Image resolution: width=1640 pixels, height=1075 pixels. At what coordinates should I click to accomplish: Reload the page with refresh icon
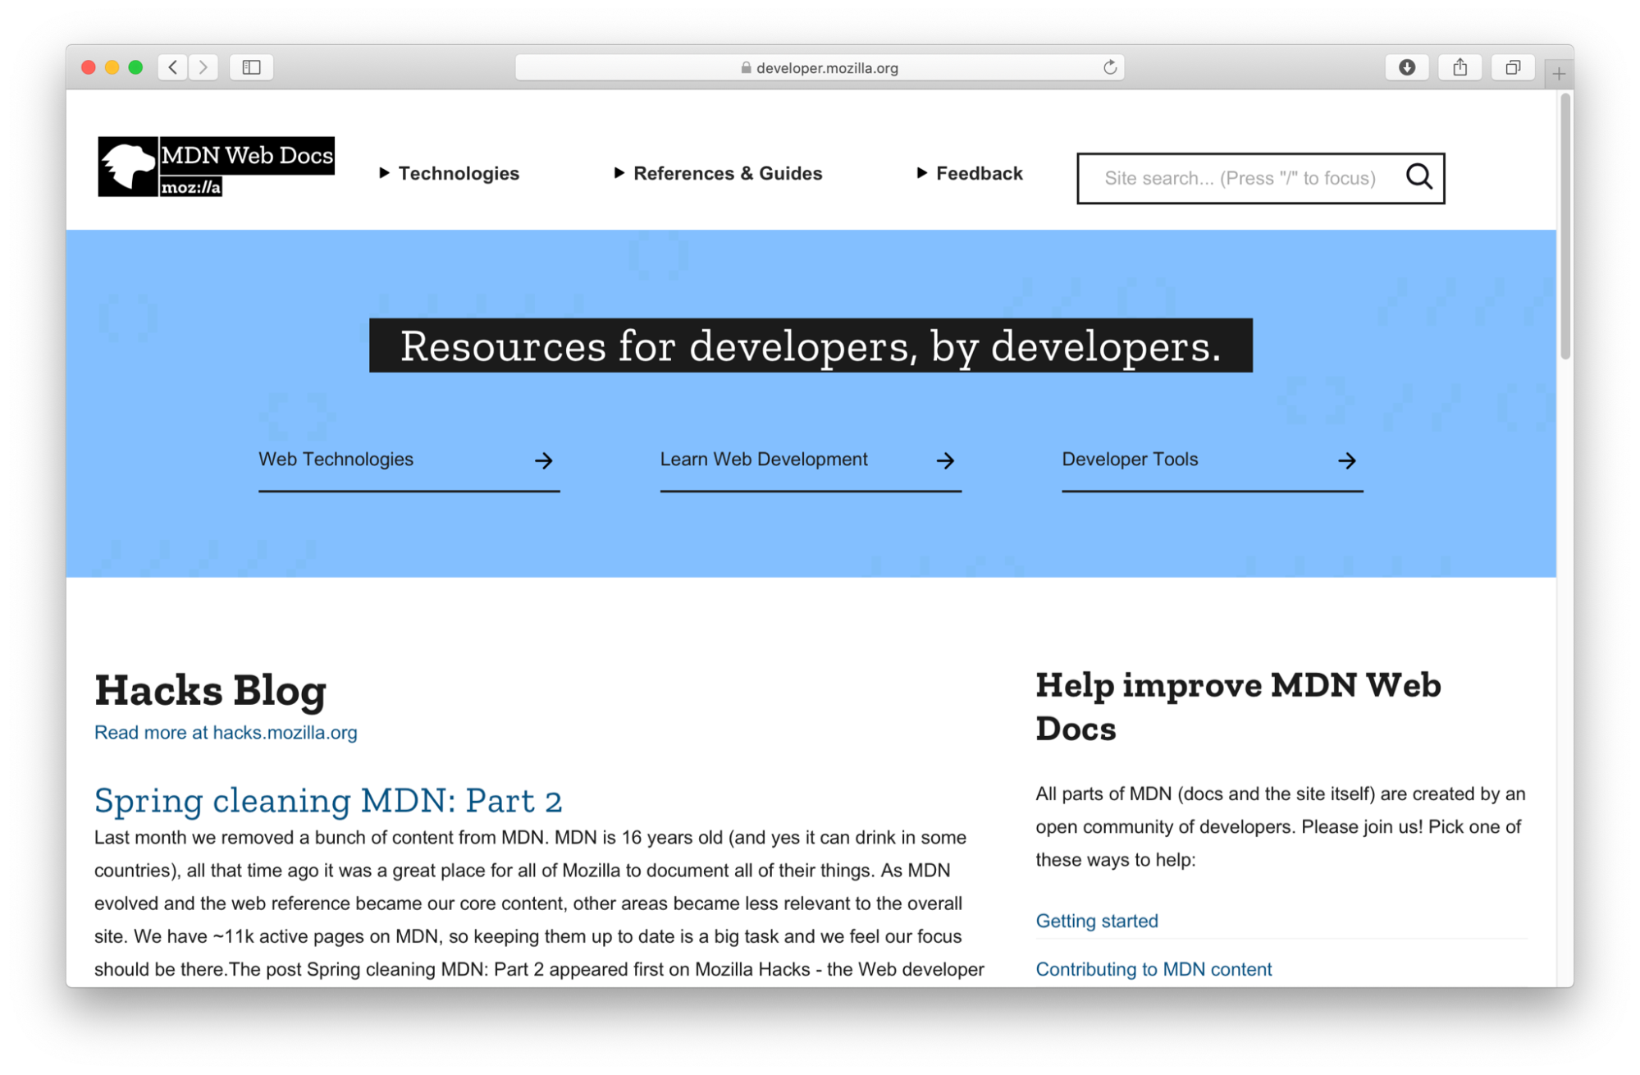pyautogui.click(x=1110, y=67)
